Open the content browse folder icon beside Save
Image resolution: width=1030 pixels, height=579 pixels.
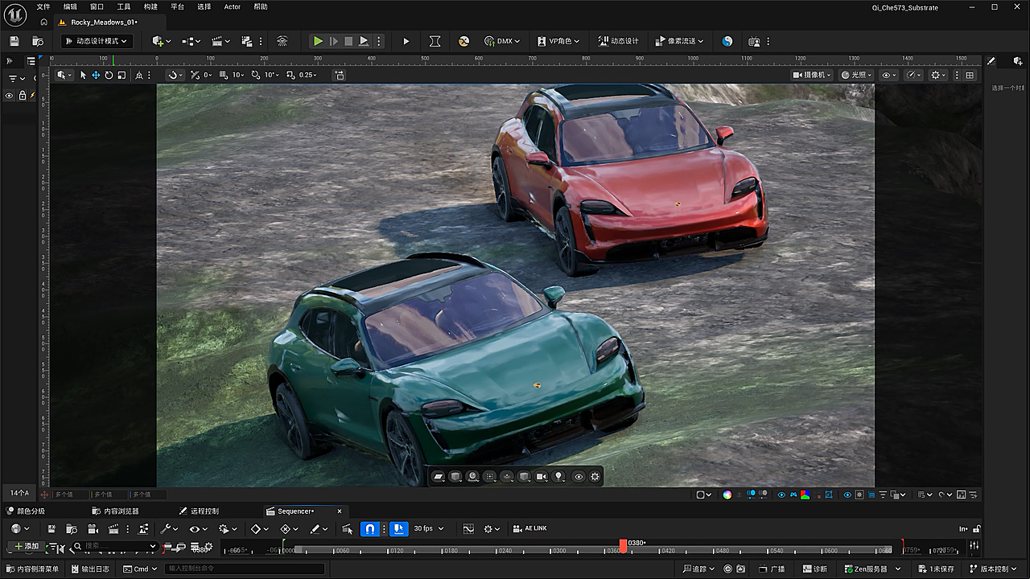point(38,41)
